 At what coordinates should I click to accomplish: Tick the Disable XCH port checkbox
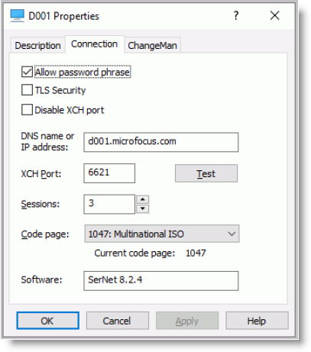coord(27,110)
